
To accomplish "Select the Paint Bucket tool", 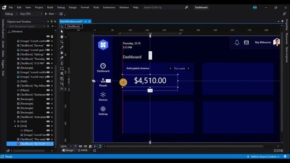I will 62,53.
